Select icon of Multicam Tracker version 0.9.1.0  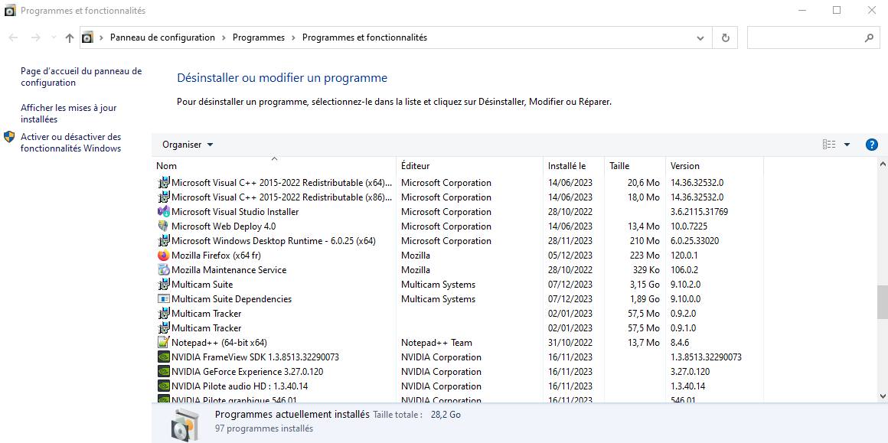pyautogui.click(x=163, y=328)
